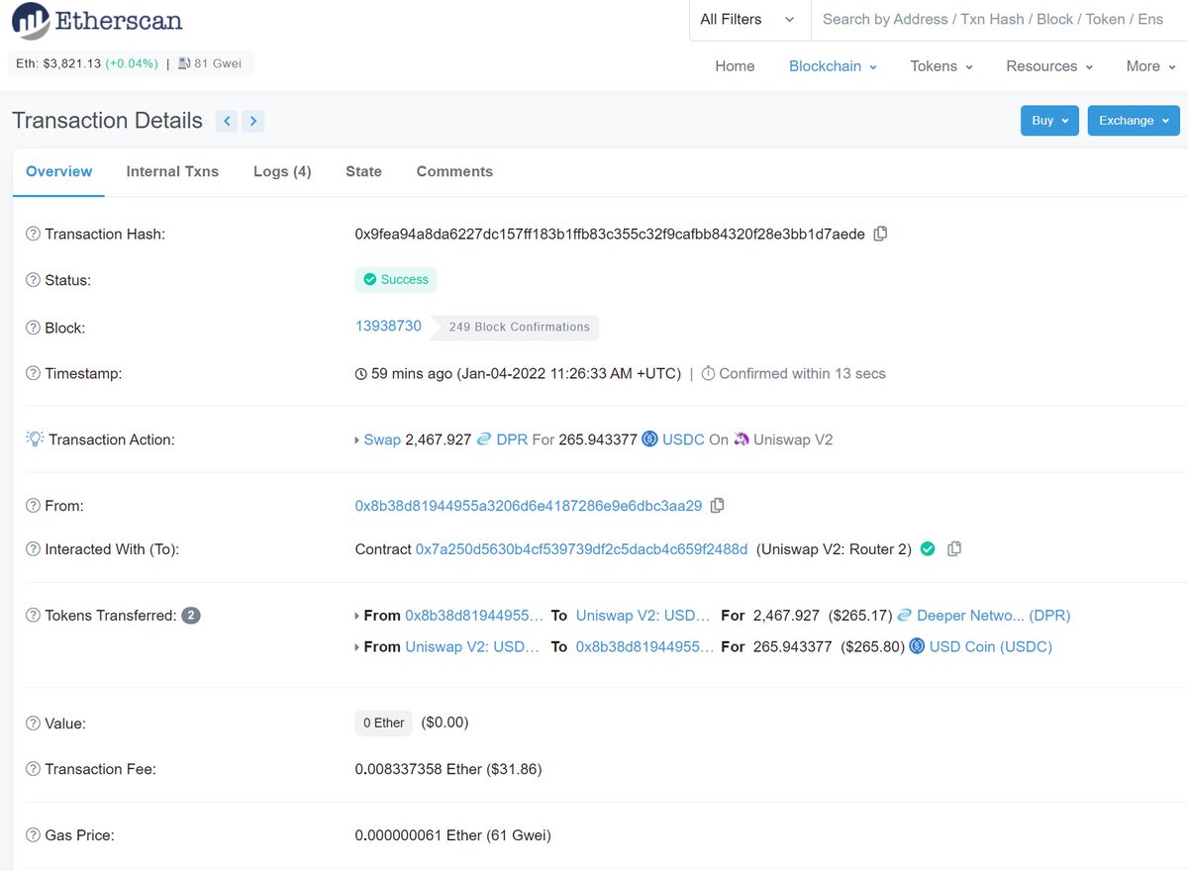Click the gas price 61 Gwei text
This screenshot has width=1188, height=871.
[x=520, y=835]
